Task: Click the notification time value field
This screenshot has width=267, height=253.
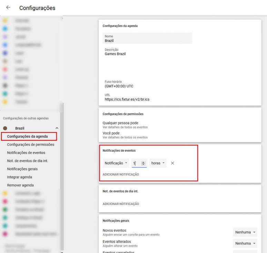Action: tap(136, 163)
